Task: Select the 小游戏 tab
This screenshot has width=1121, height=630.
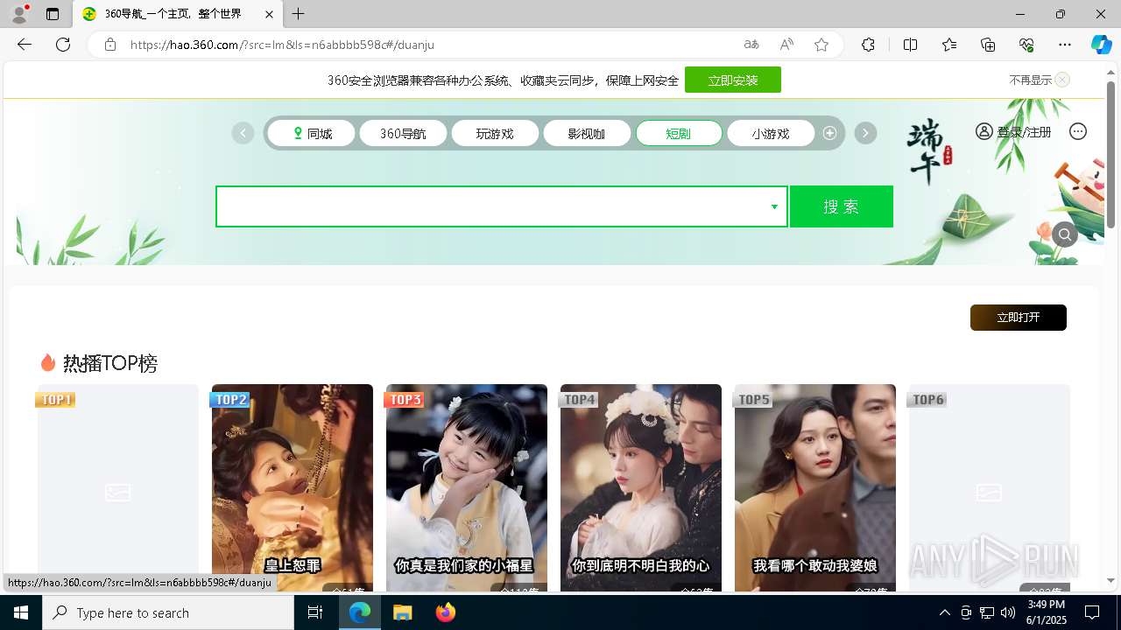Action: [x=771, y=133]
